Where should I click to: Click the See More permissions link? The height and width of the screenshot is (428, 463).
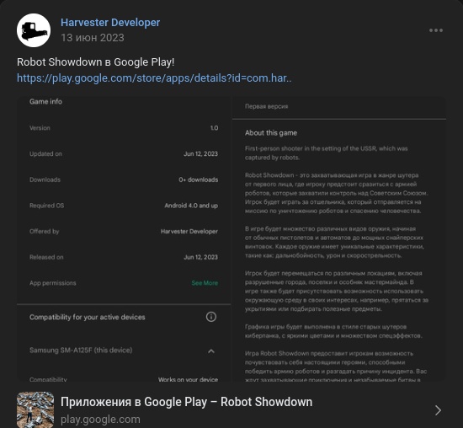pos(205,283)
